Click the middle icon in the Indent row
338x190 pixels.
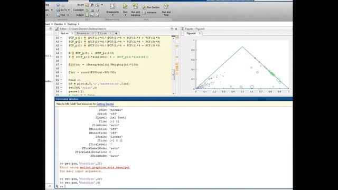pyautogui.click(x=92, y=15)
